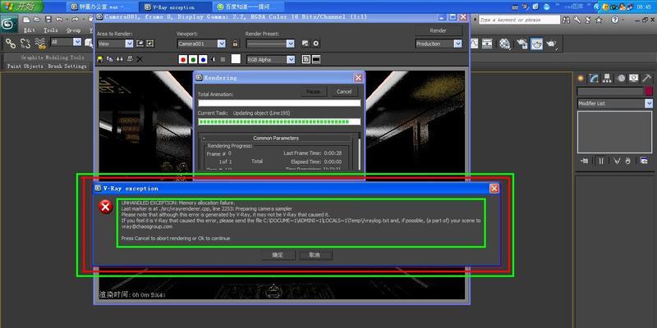Toggle the blue channel in frame buffer
Image resolution: width=657 pixels, height=328 pixels.
click(203, 60)
